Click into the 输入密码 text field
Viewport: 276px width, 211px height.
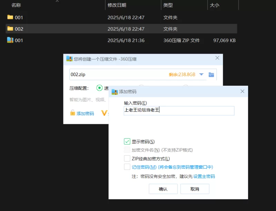pos(179,110)
